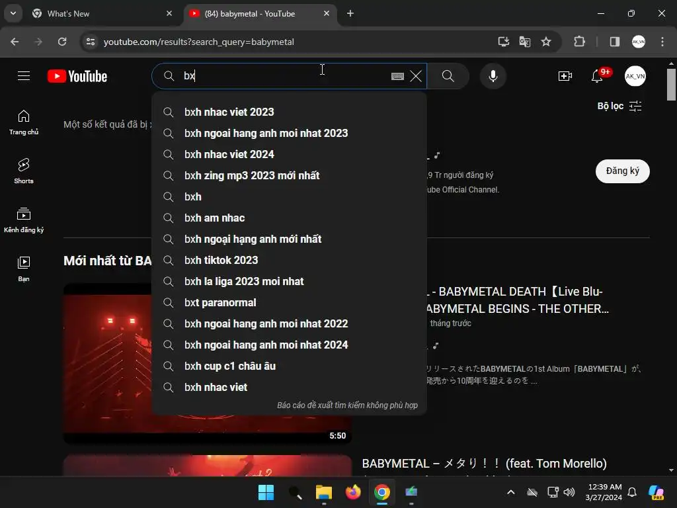
Task: Open clock showing 12:39 AM
Action: (x=604, y=492)
